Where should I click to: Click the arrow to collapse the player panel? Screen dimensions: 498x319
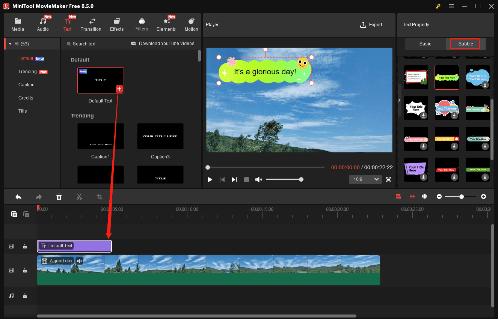[x=399, y=100]
